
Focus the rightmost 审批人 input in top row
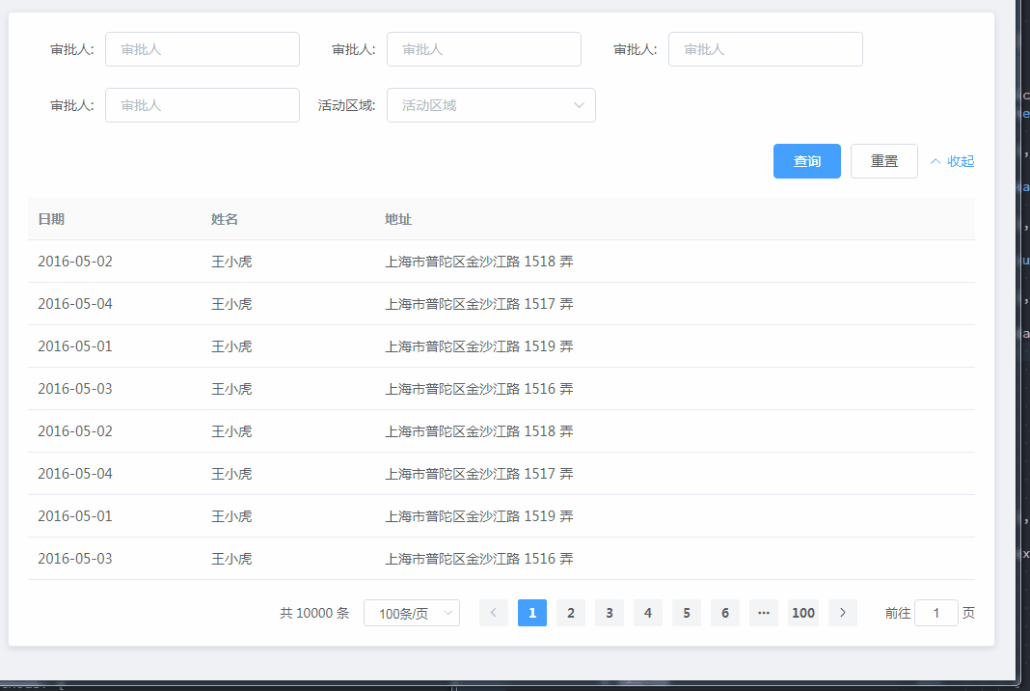coord(766,49)
